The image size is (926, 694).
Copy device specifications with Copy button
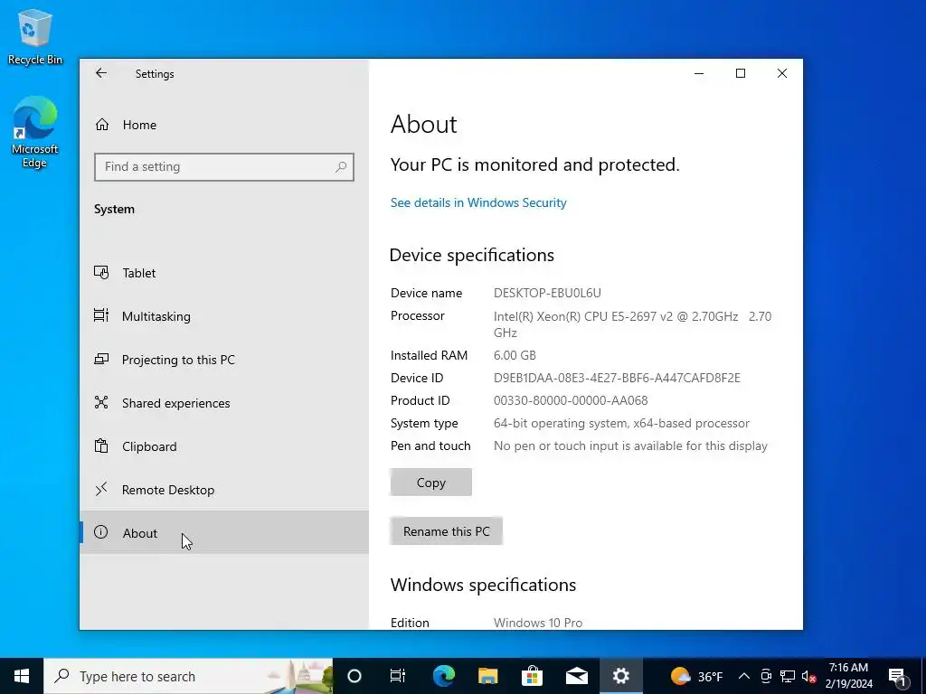tap(431, 483)
